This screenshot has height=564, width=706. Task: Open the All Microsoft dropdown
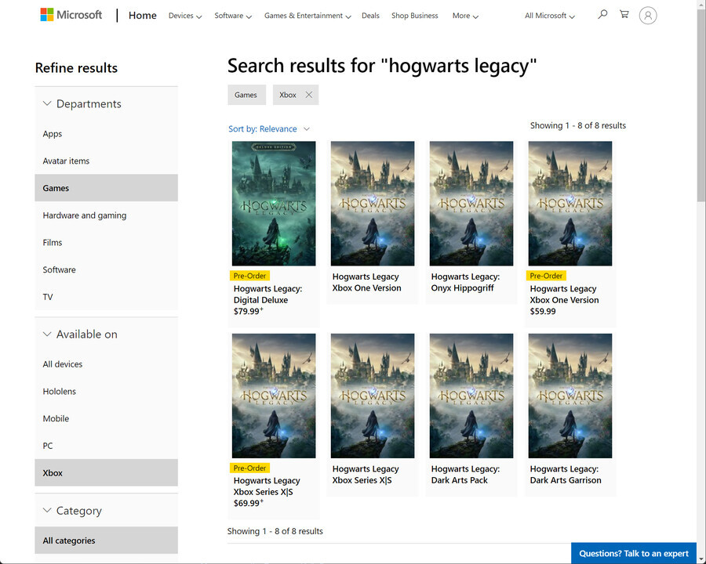click(x=549, y=16)
